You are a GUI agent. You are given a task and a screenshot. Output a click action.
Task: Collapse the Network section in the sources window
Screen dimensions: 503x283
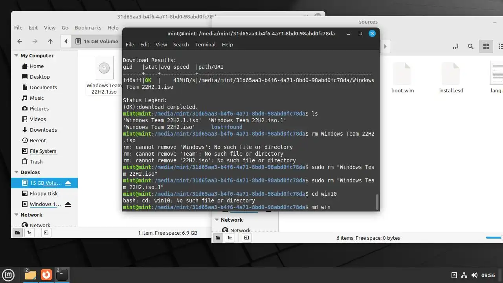tap(217, 220)
